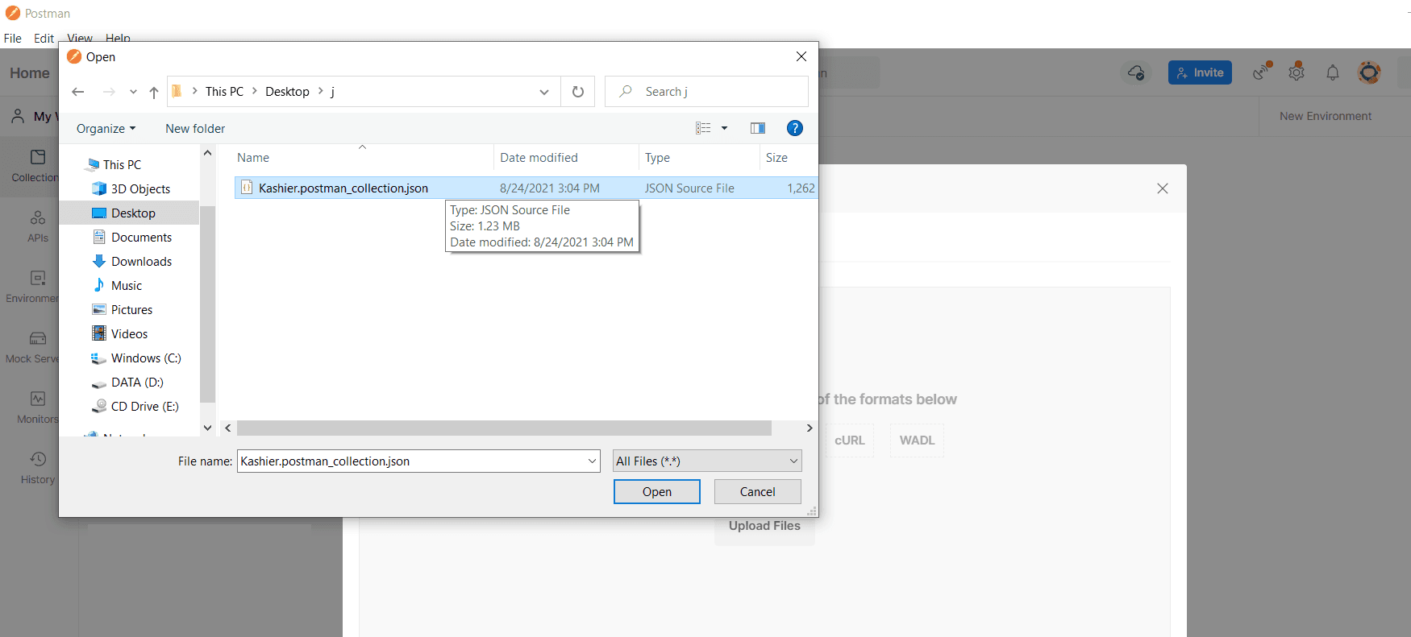This screenshot has width=1411, height=637.
Task: Open the Videos folder
Action: (129, 333)
